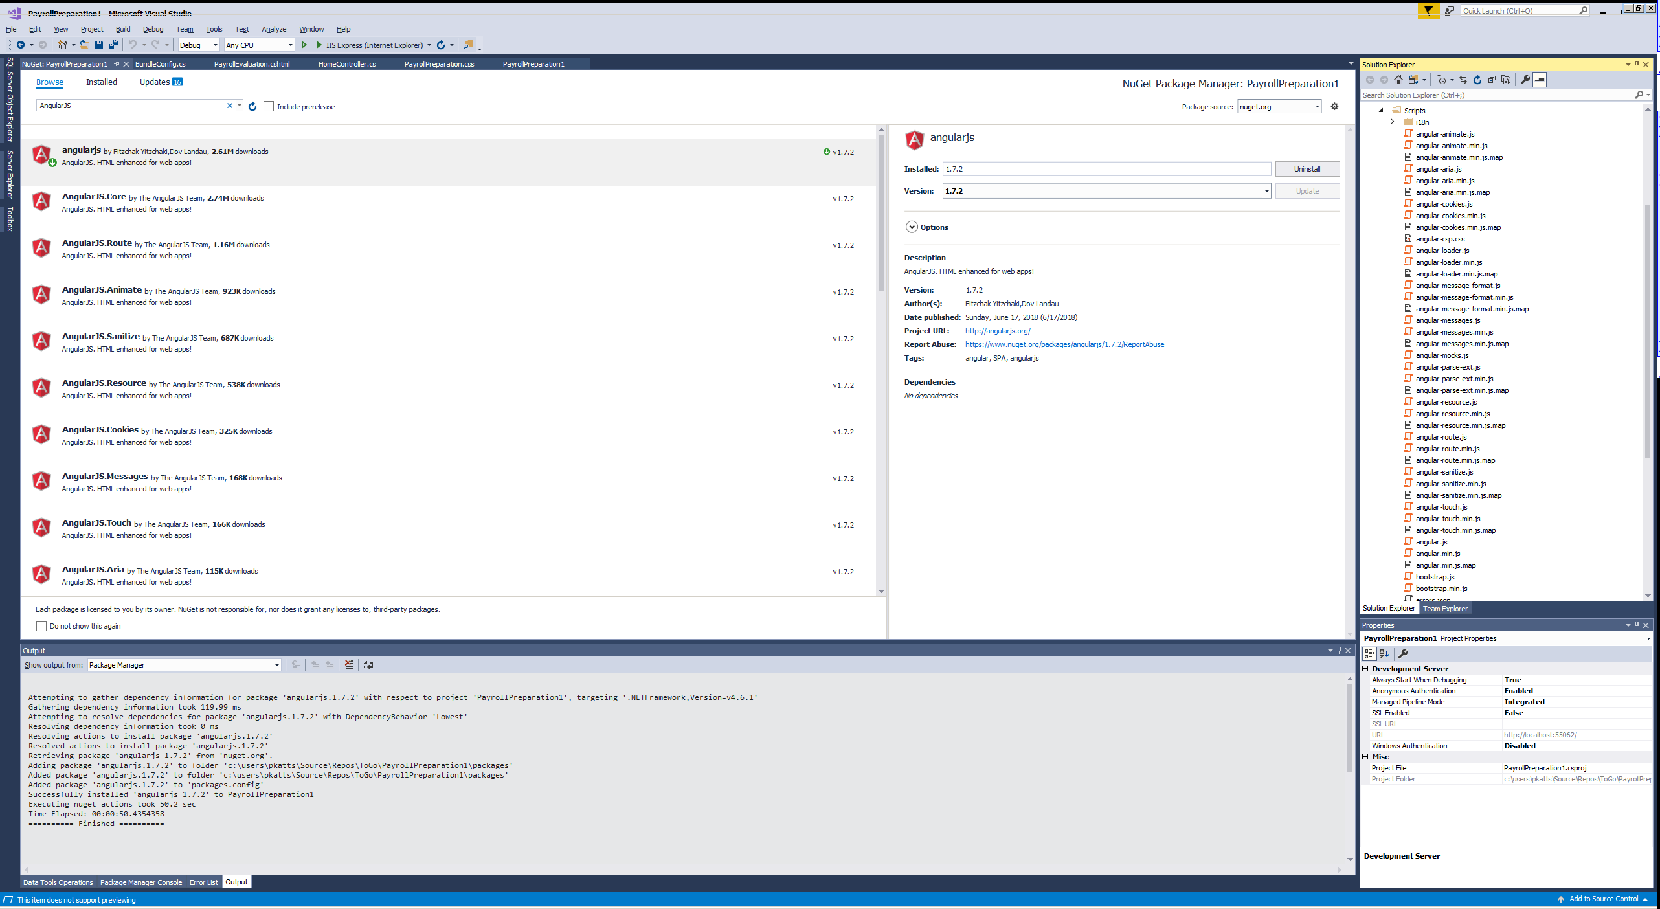The image size is (1660, 909).
Task: Collapse Development Server properties group
Action: click(x=1365, y=669)
